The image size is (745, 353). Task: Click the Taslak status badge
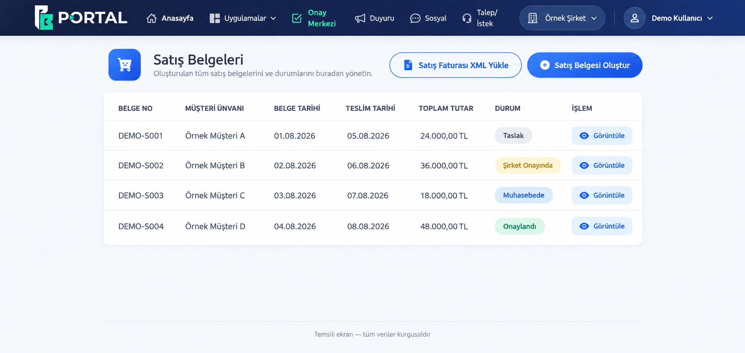click(x=513, y=136)
